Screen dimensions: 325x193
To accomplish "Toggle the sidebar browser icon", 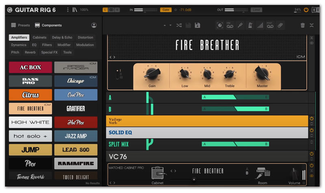I will pyautogui.click(x=75, y=10).
